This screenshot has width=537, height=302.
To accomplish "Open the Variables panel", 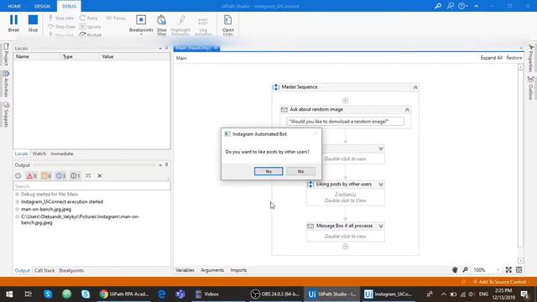I will point(185,270).
